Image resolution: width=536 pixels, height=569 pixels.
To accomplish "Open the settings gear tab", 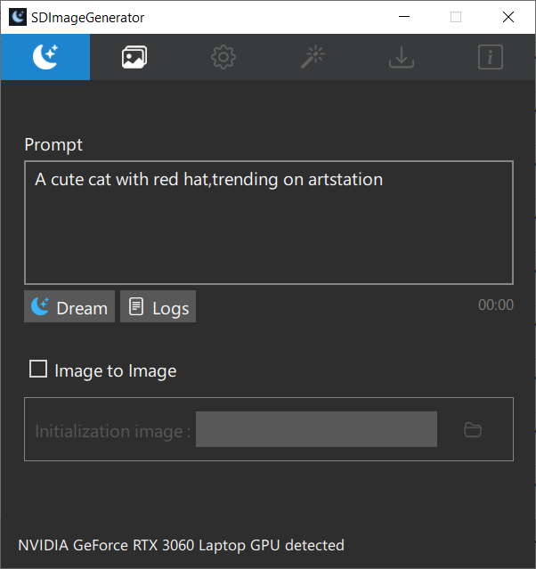I will [x=223, y=57].
